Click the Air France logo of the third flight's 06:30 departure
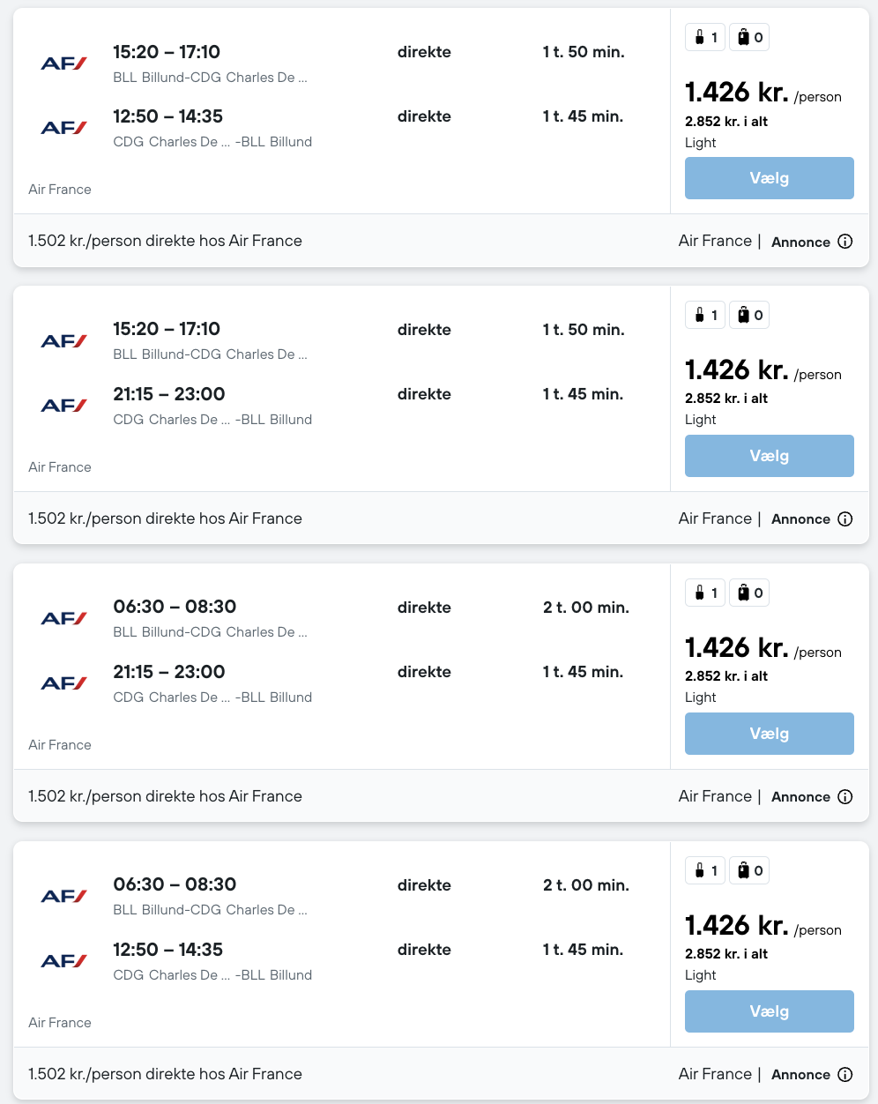Image resolution: width=878 pixels, height=1104 pixels. (x=63, y=618)
